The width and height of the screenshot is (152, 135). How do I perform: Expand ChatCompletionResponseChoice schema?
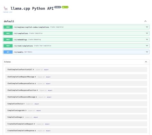pos(21,83)
